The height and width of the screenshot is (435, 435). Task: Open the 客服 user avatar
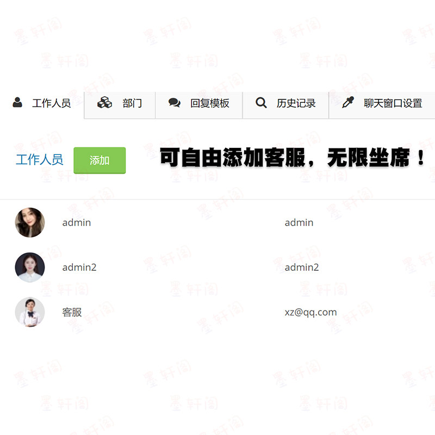[30, 312]
